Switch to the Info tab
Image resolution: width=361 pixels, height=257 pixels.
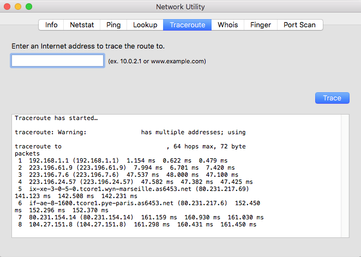point(51,25)
